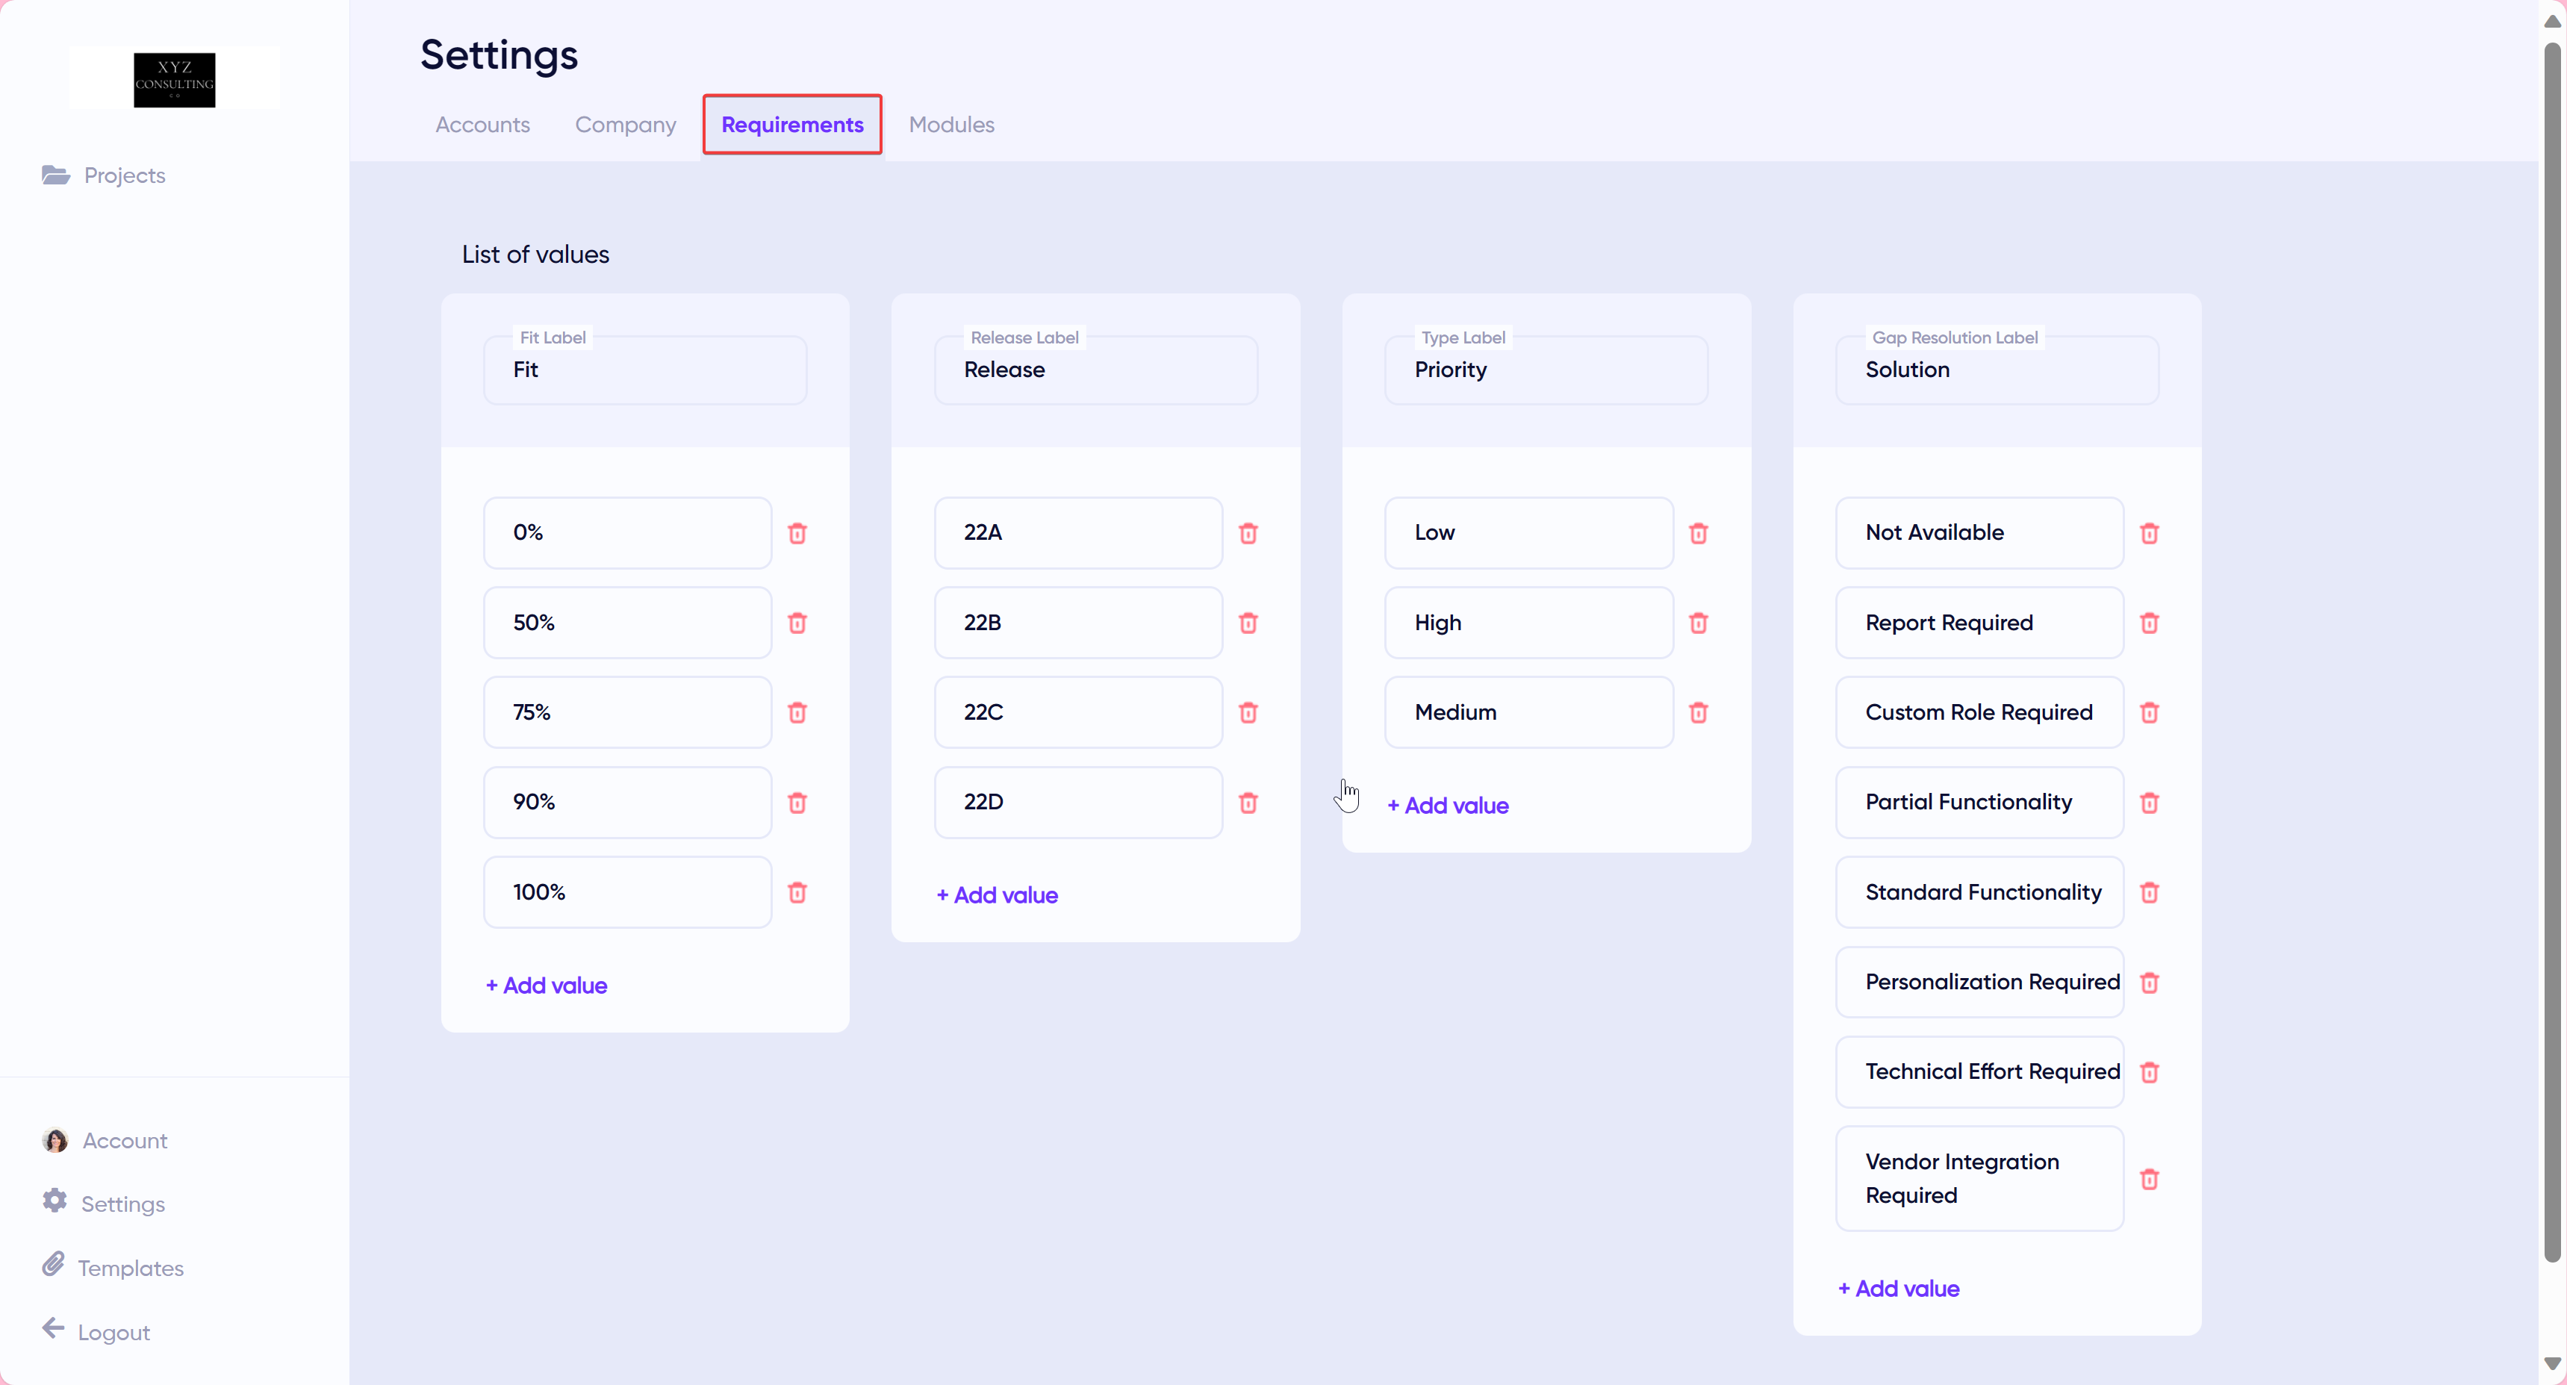This screenshot has height=1385, width=2567.
Task: Delete the 50% fit value
Action: [x=797, y=623]
